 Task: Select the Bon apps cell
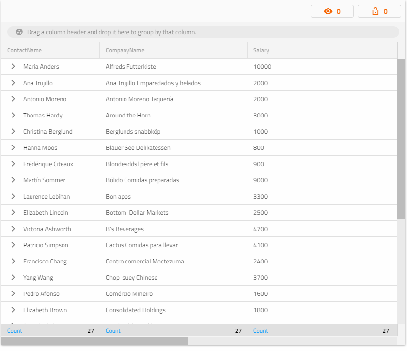(x=173, y=196)
